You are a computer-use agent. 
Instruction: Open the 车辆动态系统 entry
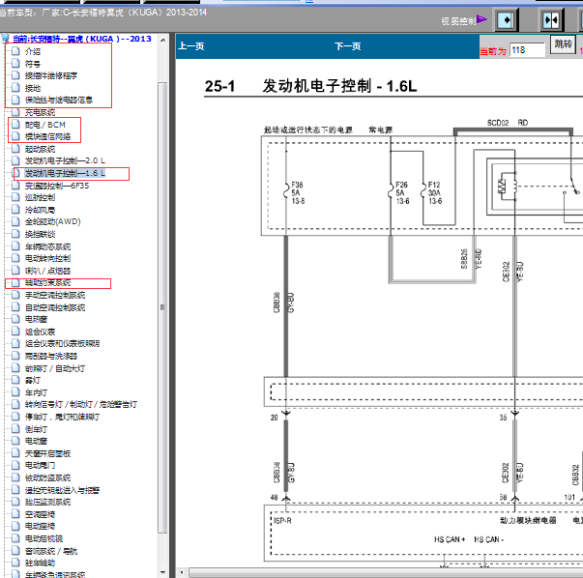click(x=47, y=246)
